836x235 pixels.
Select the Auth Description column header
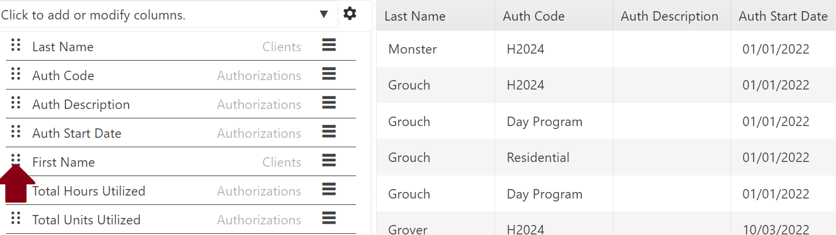pos(670,16)
